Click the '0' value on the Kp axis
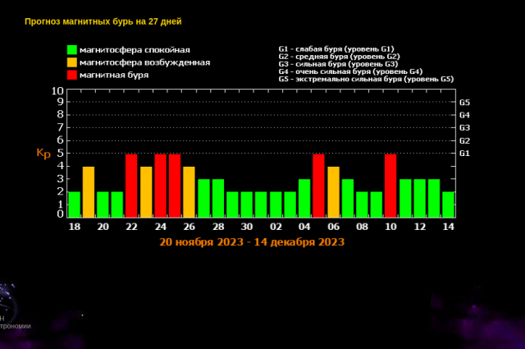Viewport: 525px width, 349px height. [60, 214]
